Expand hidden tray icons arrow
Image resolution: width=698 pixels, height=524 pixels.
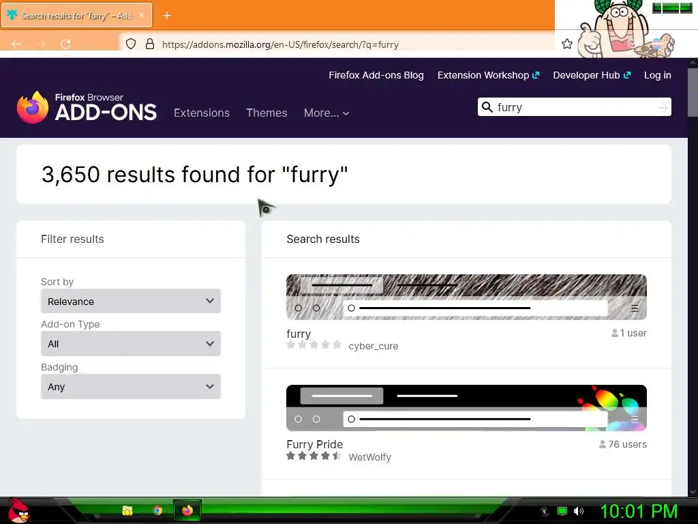click(545, 512)
